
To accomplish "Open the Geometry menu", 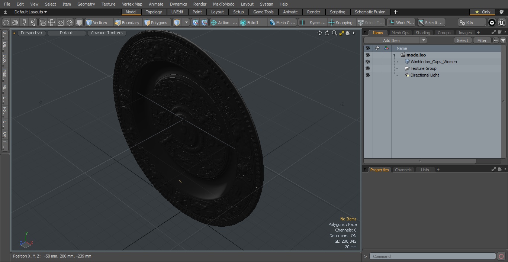I will tap(86, 4).
